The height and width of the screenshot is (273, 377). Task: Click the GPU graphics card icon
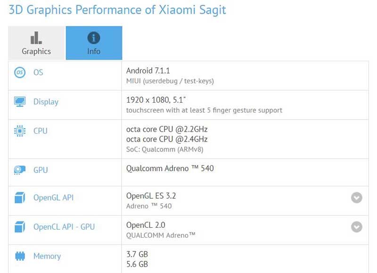[20, 170]
